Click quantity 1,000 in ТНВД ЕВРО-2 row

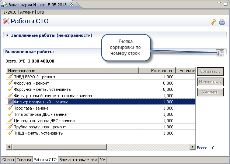coord(168,77)
